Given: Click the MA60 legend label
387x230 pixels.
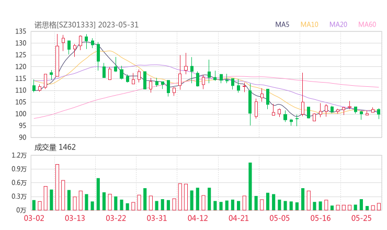Looking at the screenshot, I should point(367,25).
